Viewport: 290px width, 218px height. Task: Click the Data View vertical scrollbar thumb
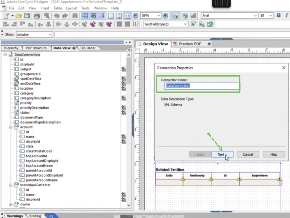pyautogui.click(x=129, y=71)
